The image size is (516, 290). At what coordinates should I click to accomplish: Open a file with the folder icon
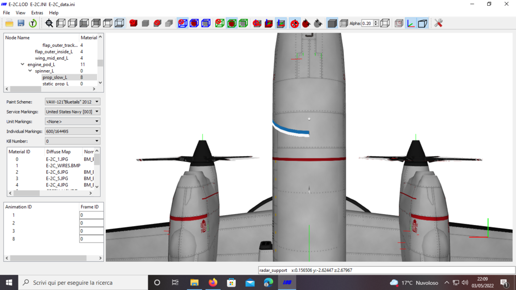point(9,23)
